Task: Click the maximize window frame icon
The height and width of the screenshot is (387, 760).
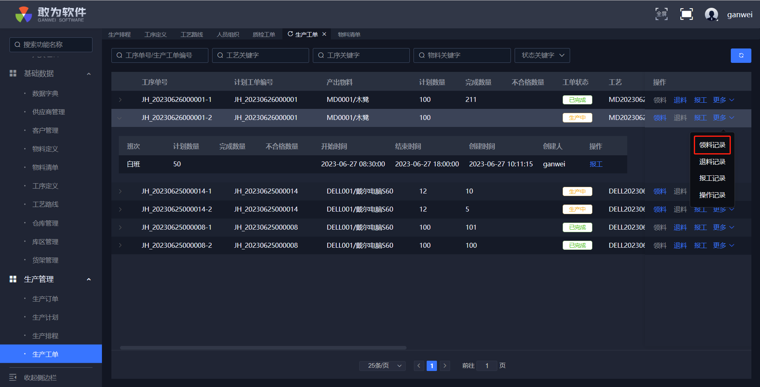Action: (686, 14)
